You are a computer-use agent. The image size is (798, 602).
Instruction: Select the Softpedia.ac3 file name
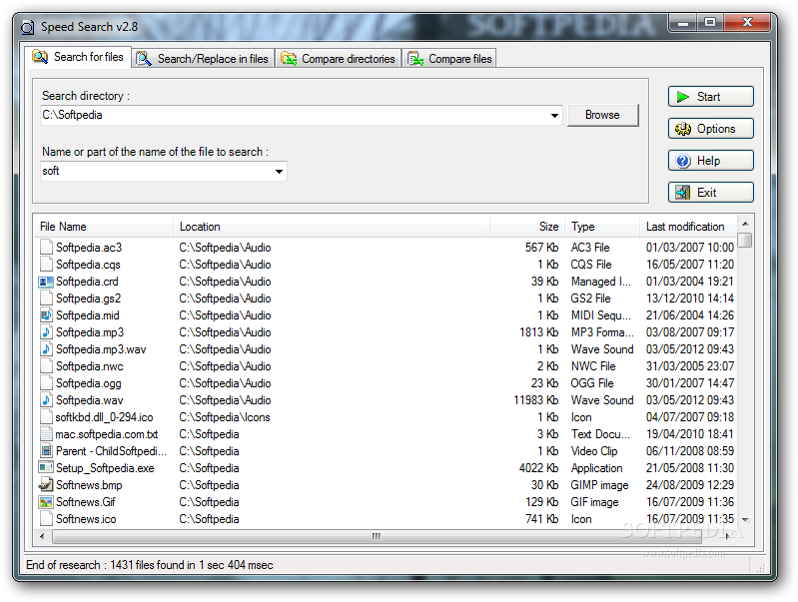(89, 248)
